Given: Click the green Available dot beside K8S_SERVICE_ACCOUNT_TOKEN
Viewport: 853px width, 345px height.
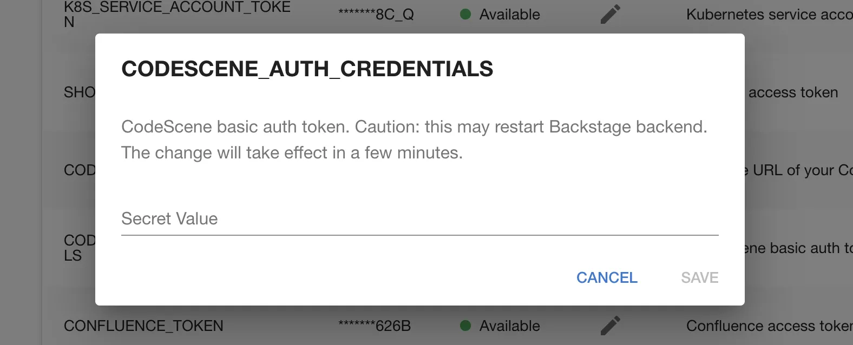Looking at the screenshot, I should click(x=464, y=15).
